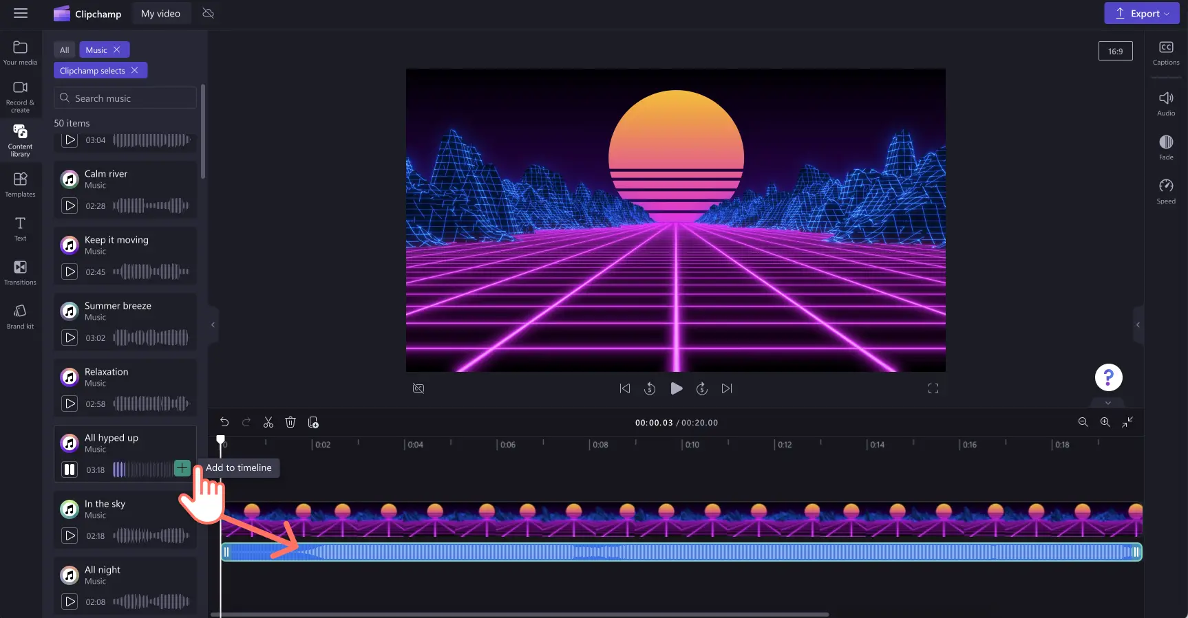Collapse the left content panel
Viewport: 1188px width, 618px height.
click(x=213, y=324)
